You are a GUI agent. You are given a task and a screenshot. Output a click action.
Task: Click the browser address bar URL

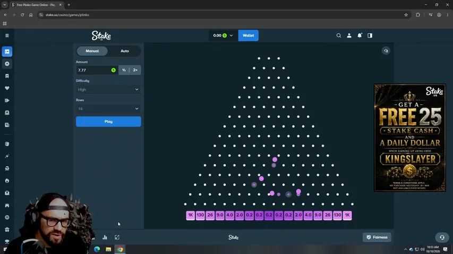click(x=67, y=15)
